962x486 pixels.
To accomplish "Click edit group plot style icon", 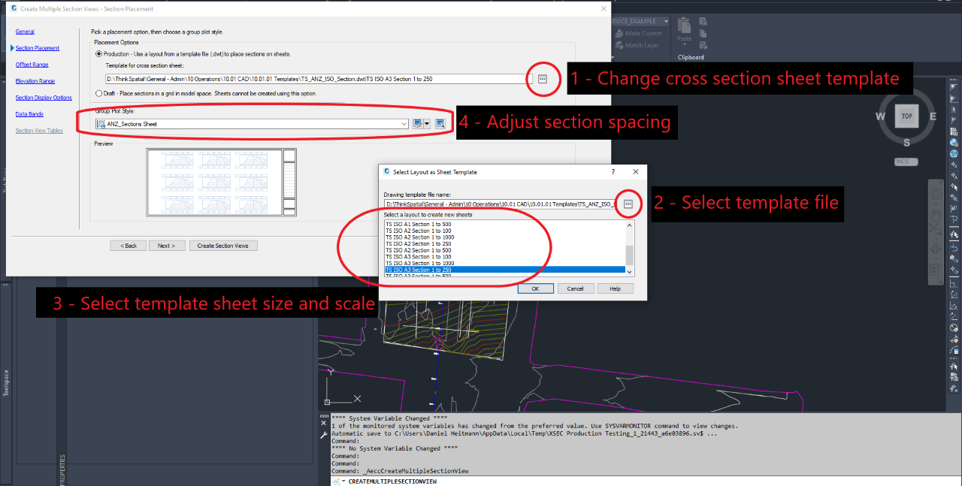I will tap(419, 124).
